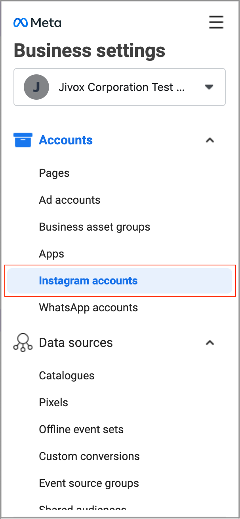Open the hamburger menu icon
Viewport: 240px width, 519px height.
(x=216, y=23)
